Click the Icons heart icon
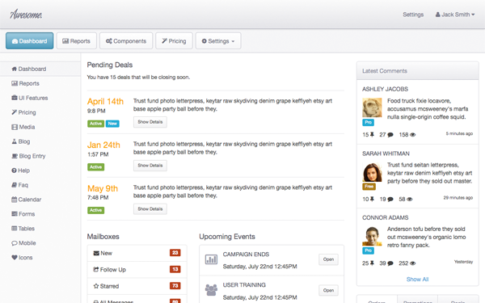485x303 pixels. tap(15, 257)
